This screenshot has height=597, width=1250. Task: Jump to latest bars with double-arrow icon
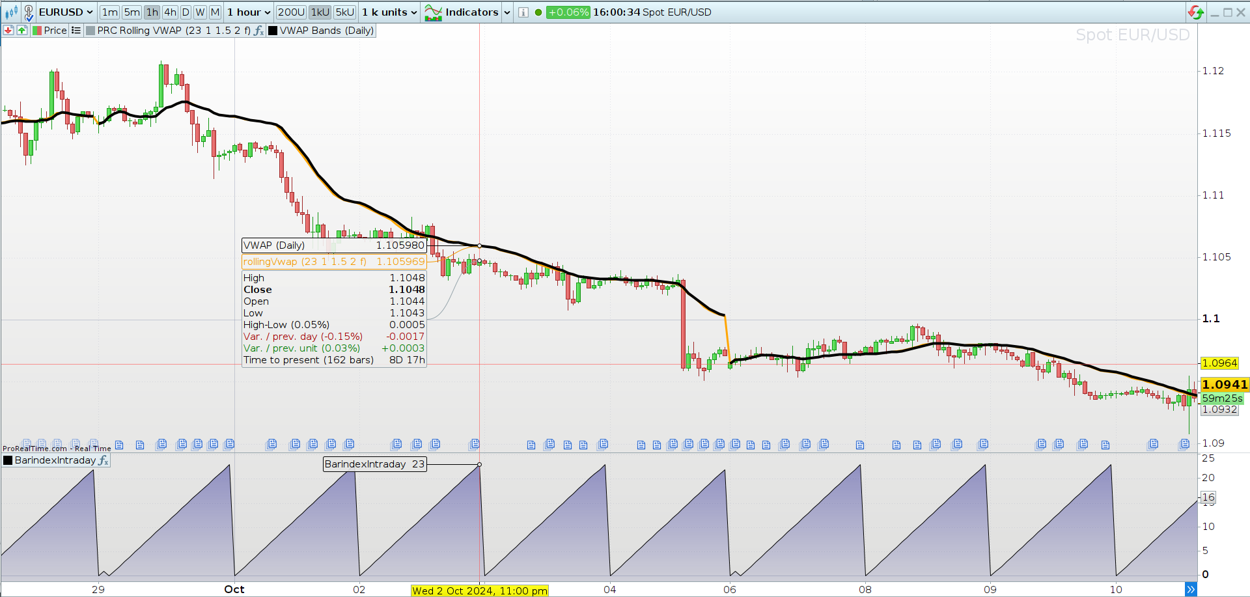[x=1191, y=589]
